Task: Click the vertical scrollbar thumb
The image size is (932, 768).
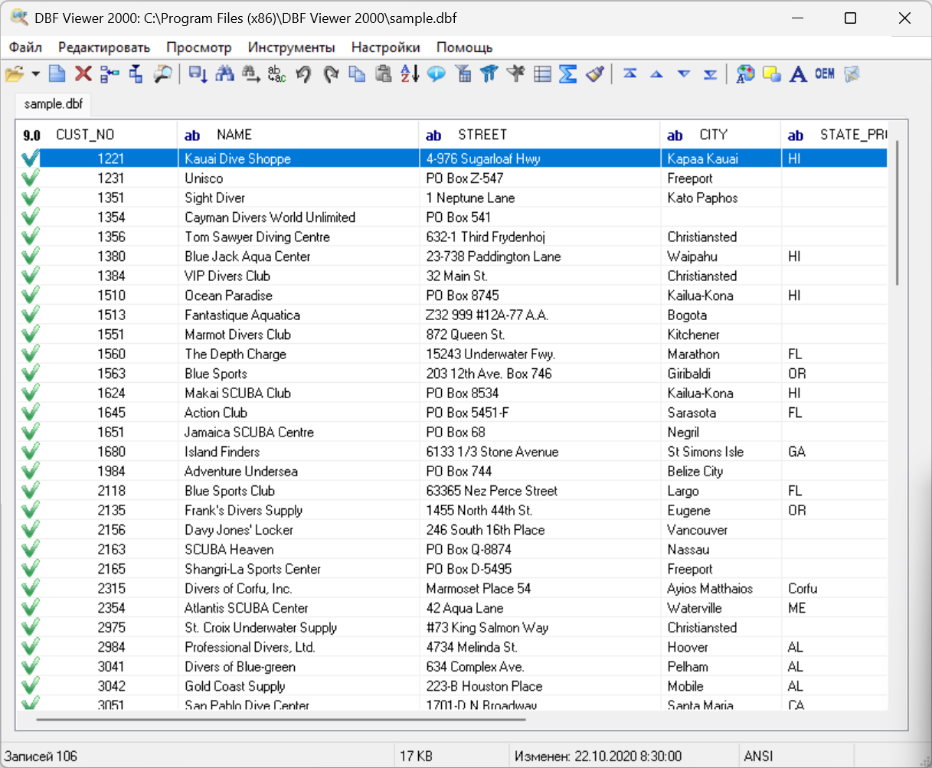Action: 897,214
